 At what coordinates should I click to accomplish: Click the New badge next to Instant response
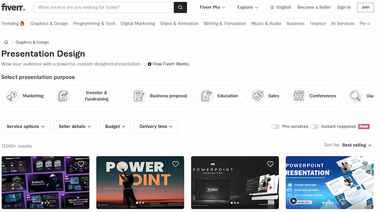364,126
